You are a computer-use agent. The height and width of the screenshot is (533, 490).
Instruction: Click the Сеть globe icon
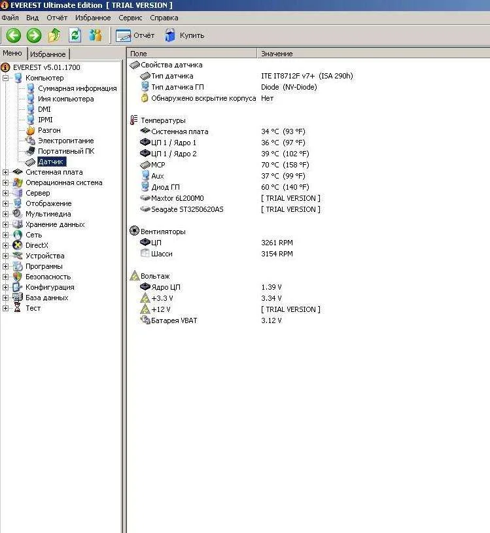pos(18,235)
